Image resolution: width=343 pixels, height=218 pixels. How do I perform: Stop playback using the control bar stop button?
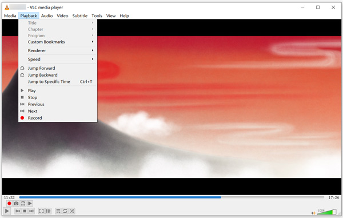click(25, 211)
